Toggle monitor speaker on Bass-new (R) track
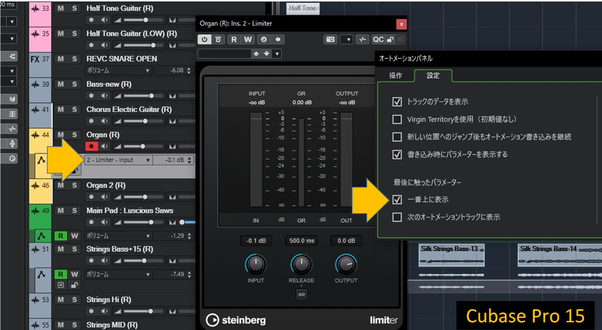Viewport: 602px width, 330px height. (105, 96)
